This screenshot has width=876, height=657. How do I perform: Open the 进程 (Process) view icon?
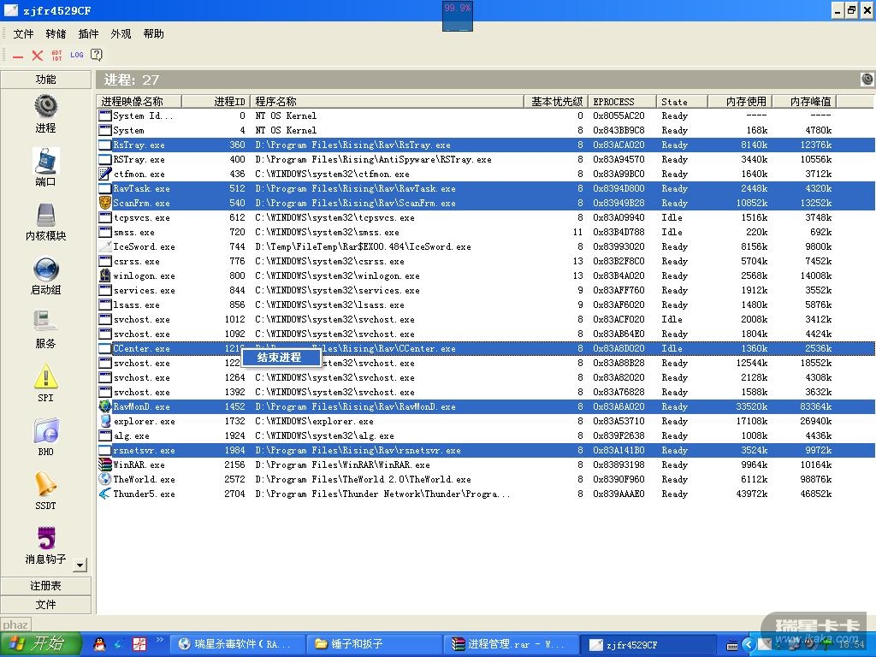45,106
